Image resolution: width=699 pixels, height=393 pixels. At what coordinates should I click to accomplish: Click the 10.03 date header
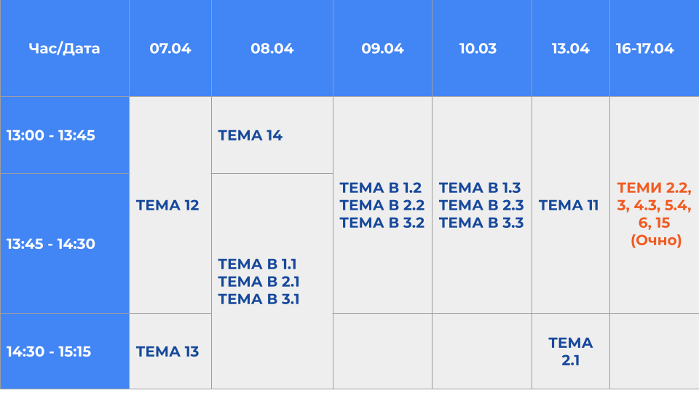coord(481,49)
